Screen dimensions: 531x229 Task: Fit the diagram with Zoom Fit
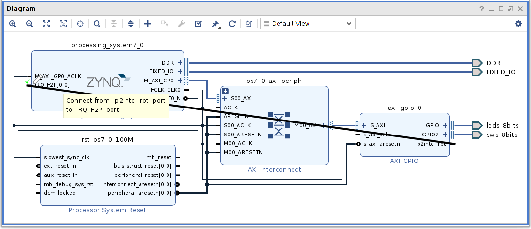click(46, 24)
